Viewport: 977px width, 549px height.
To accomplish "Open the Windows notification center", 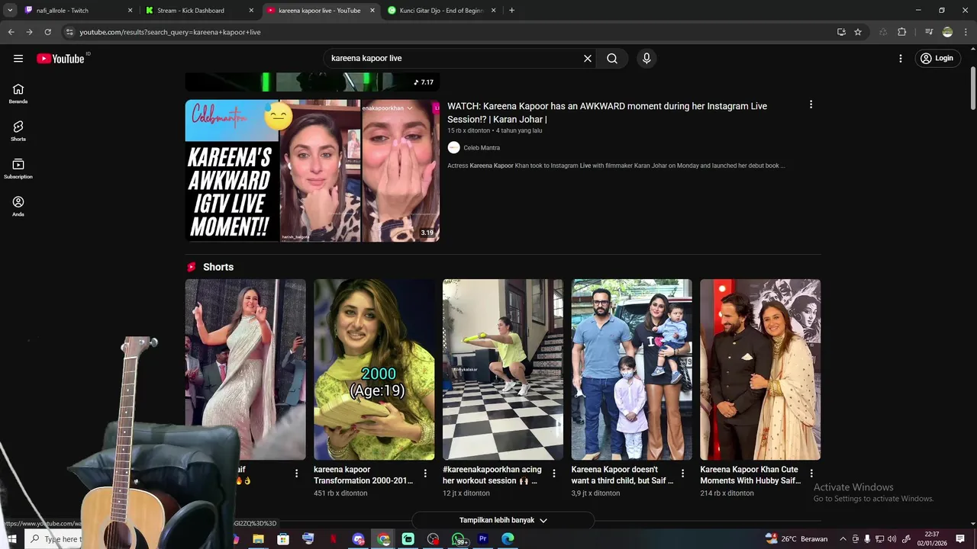I will pos(960,539).
